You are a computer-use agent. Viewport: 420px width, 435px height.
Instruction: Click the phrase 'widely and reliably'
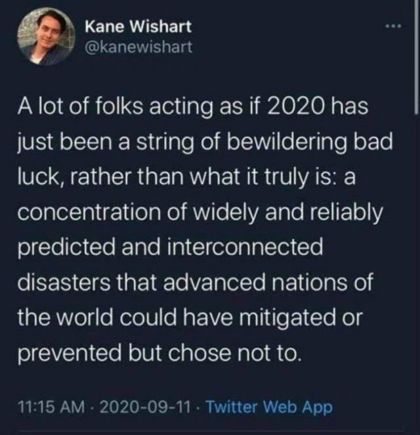tap(290, 213)
